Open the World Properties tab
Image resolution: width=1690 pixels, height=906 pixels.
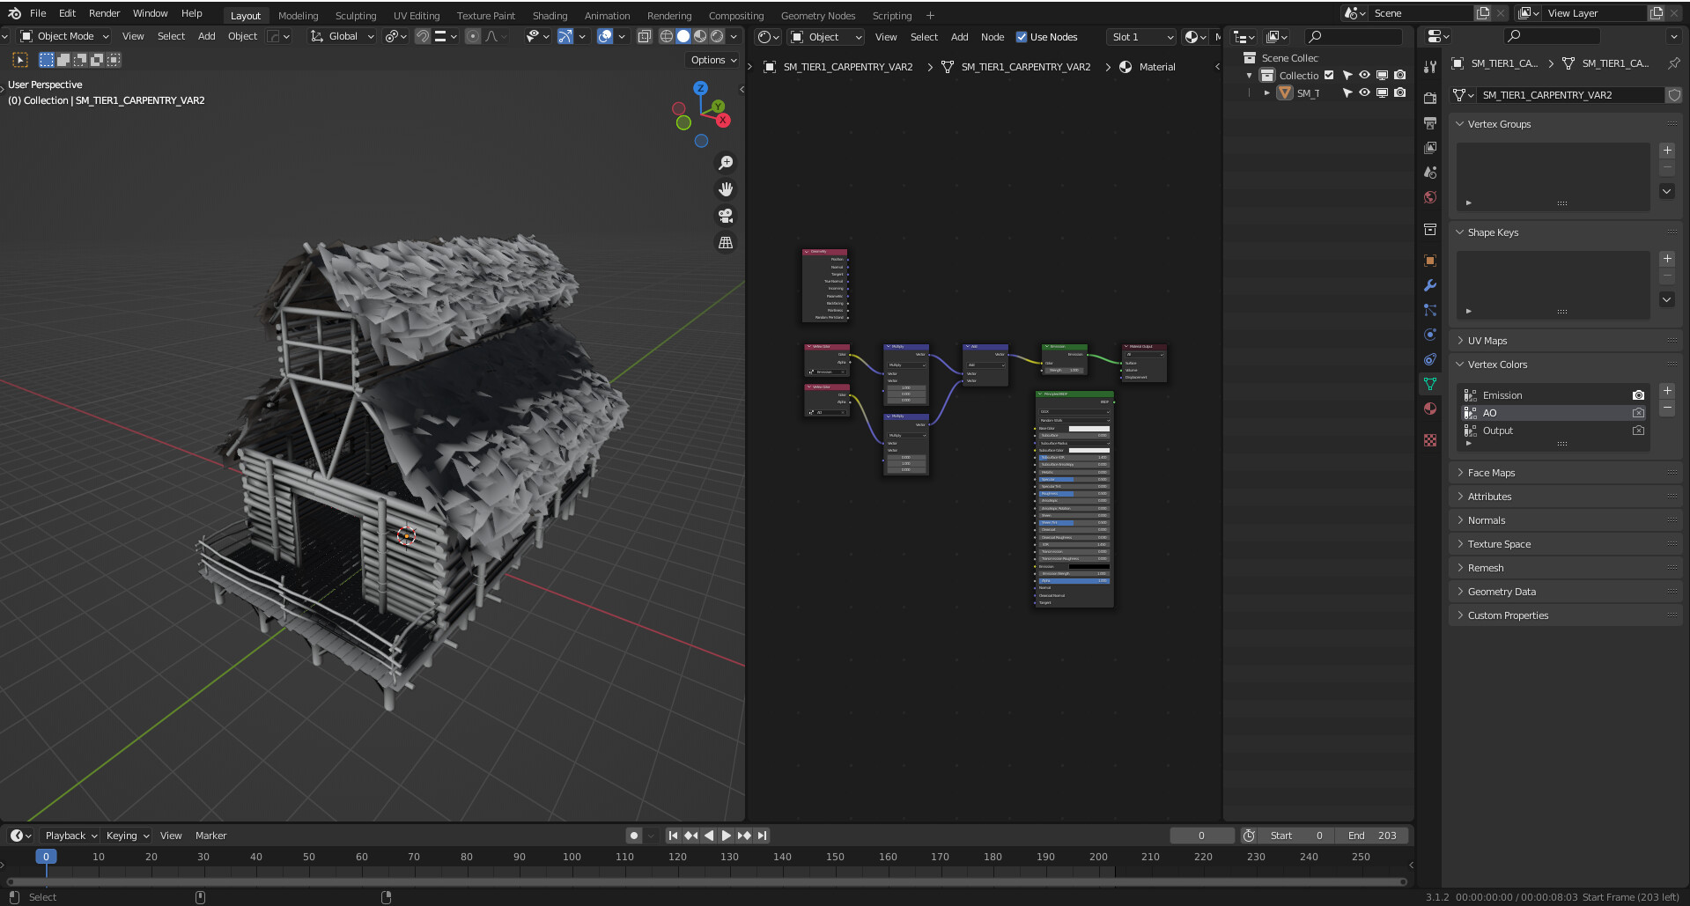(x=1430, y=198)
